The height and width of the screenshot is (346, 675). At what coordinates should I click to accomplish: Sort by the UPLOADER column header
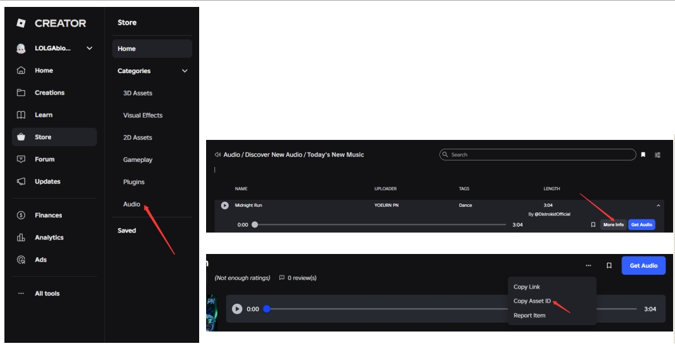385,189
